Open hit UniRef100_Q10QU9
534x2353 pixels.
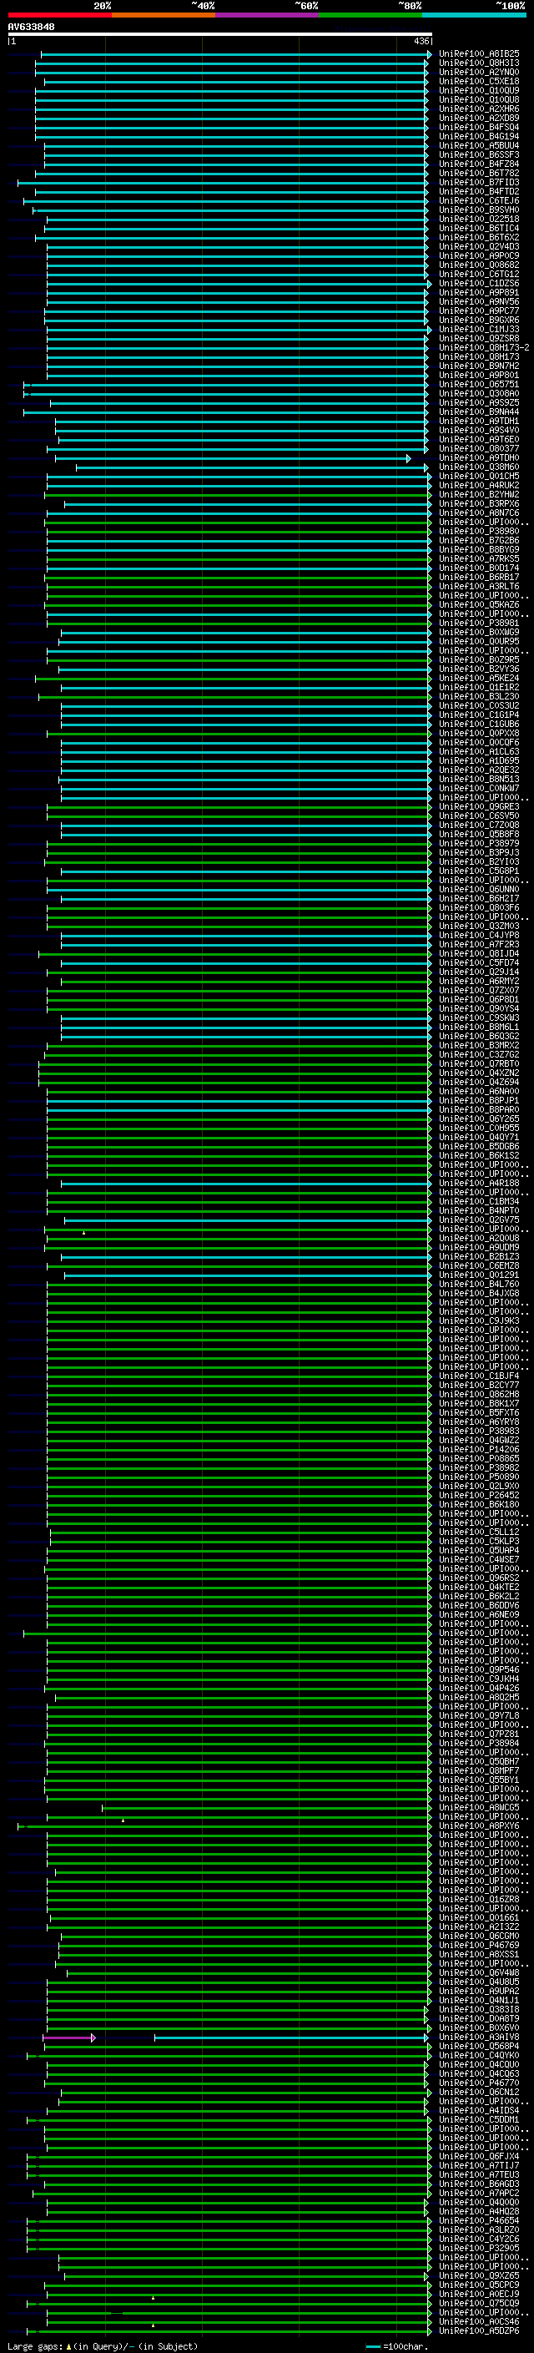click(479, 90)
